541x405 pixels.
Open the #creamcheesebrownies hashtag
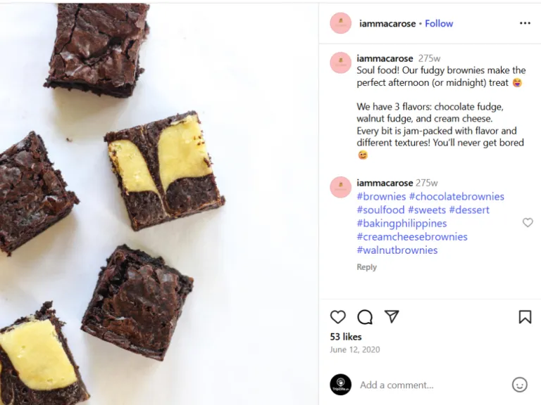pyautogui.click(x=411, y=237)
